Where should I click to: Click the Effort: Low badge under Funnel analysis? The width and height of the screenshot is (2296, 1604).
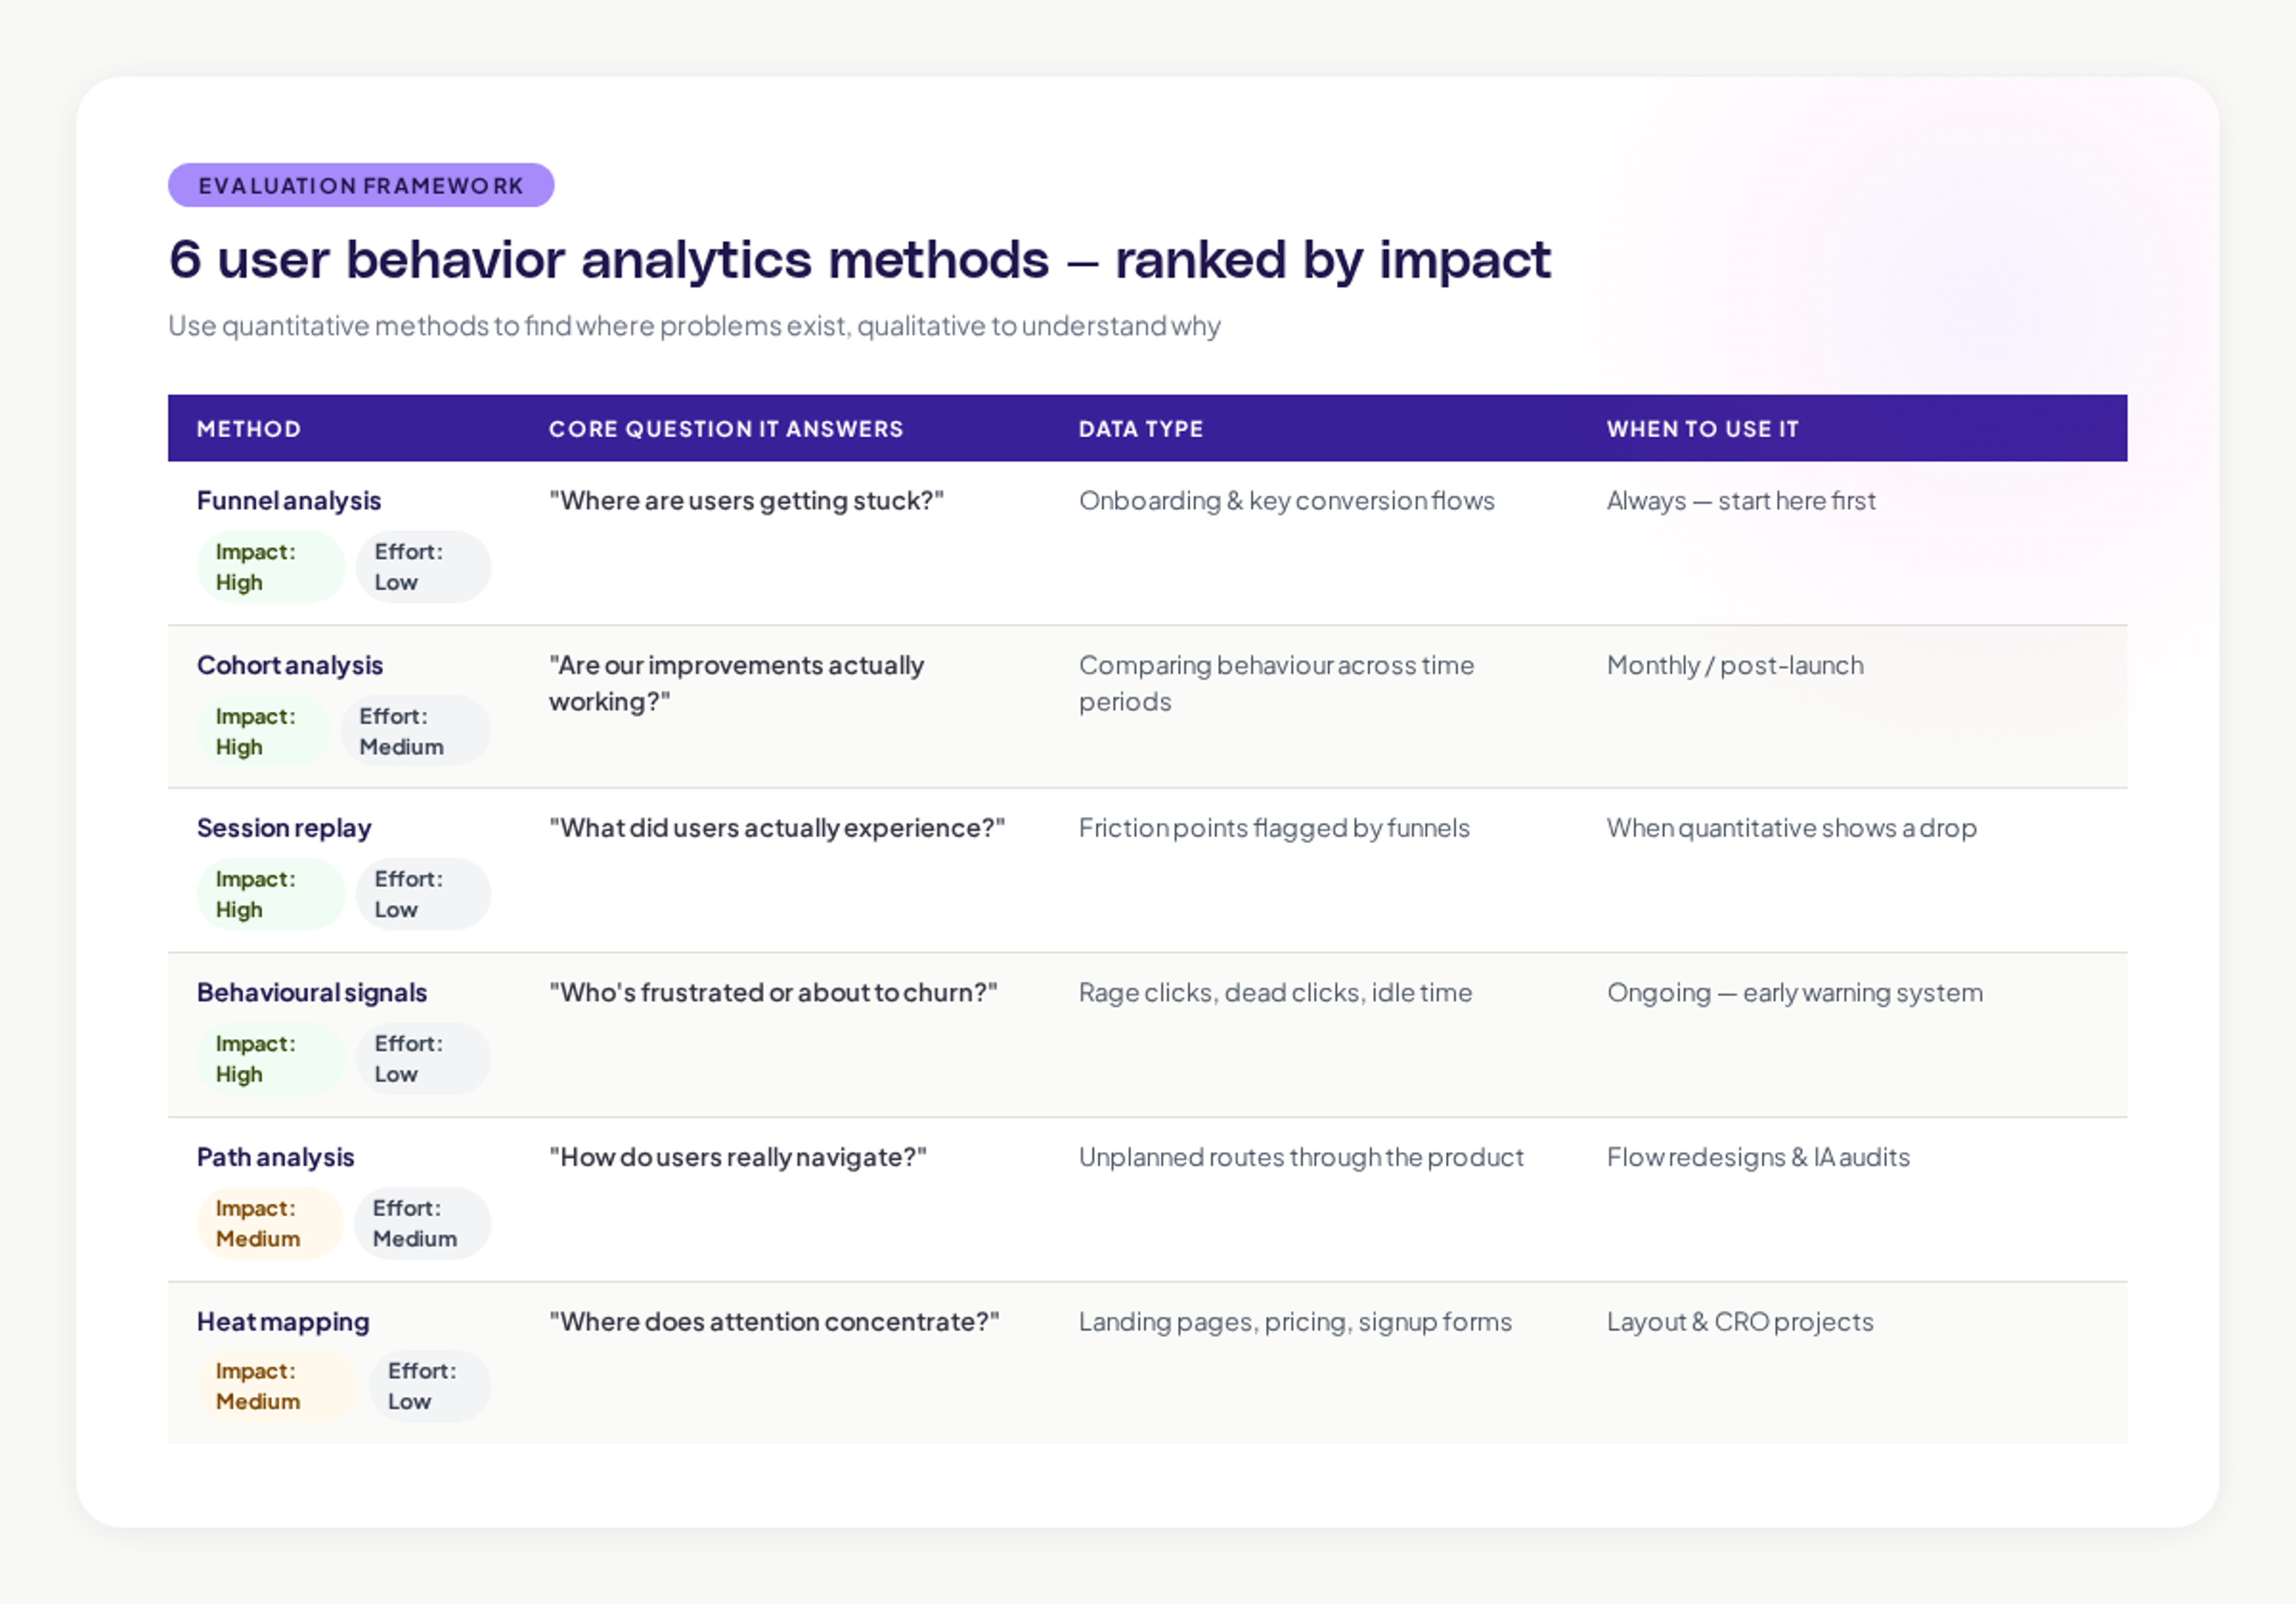coord(423,567)
